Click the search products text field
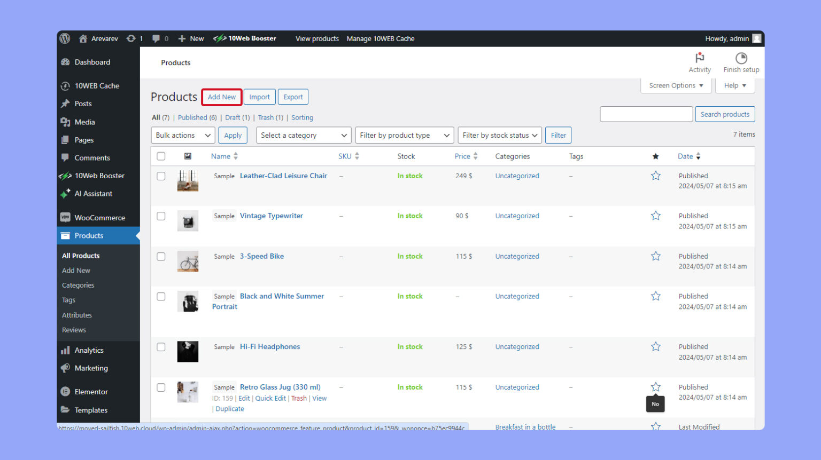 click(x=646, y=114)
